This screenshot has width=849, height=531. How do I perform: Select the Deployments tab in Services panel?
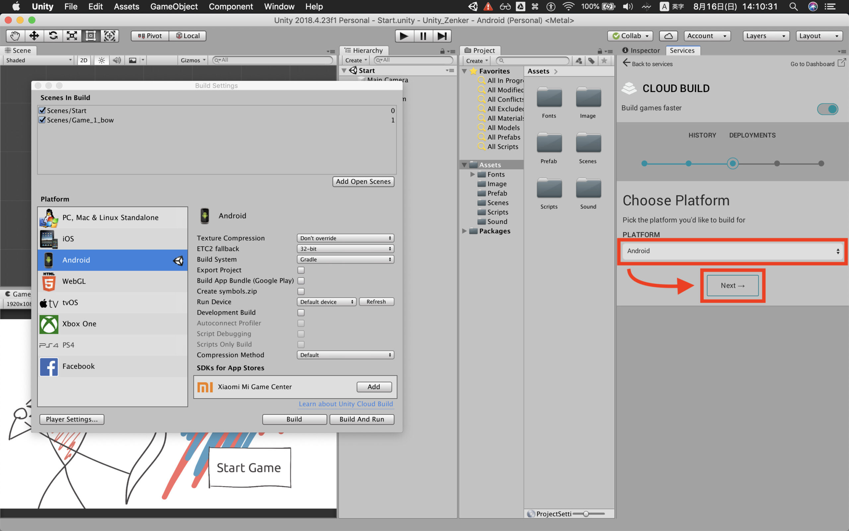pyautogui.click(x=752, y=135)
